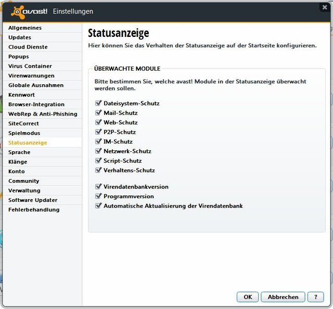
Task: Open Software Updater settings
Action: 42,200
